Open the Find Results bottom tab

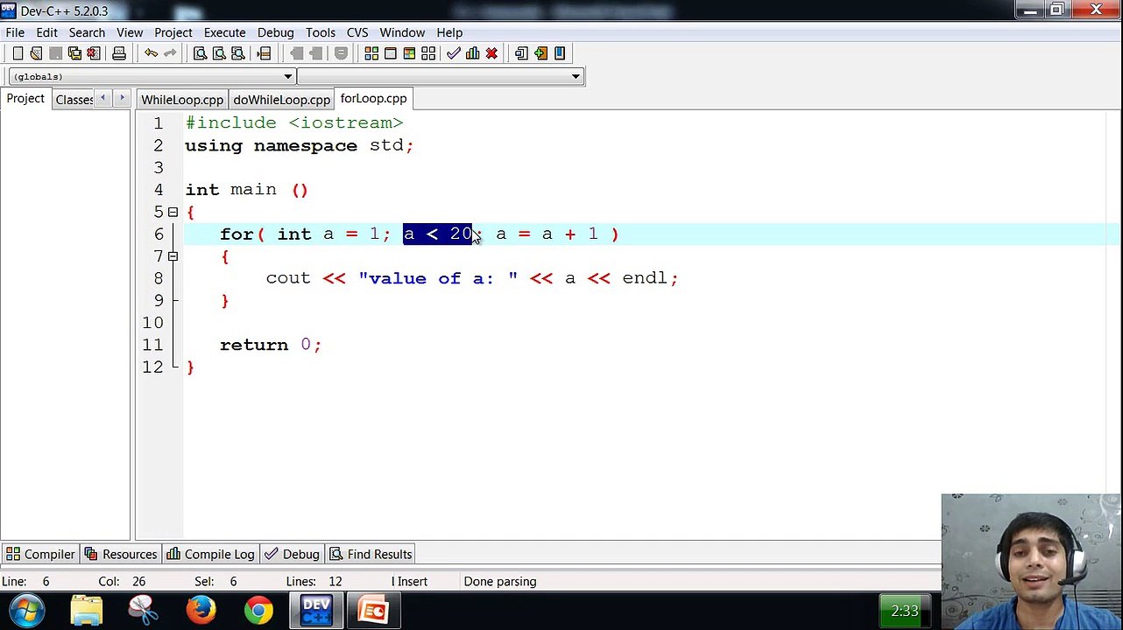pos(371,554)
